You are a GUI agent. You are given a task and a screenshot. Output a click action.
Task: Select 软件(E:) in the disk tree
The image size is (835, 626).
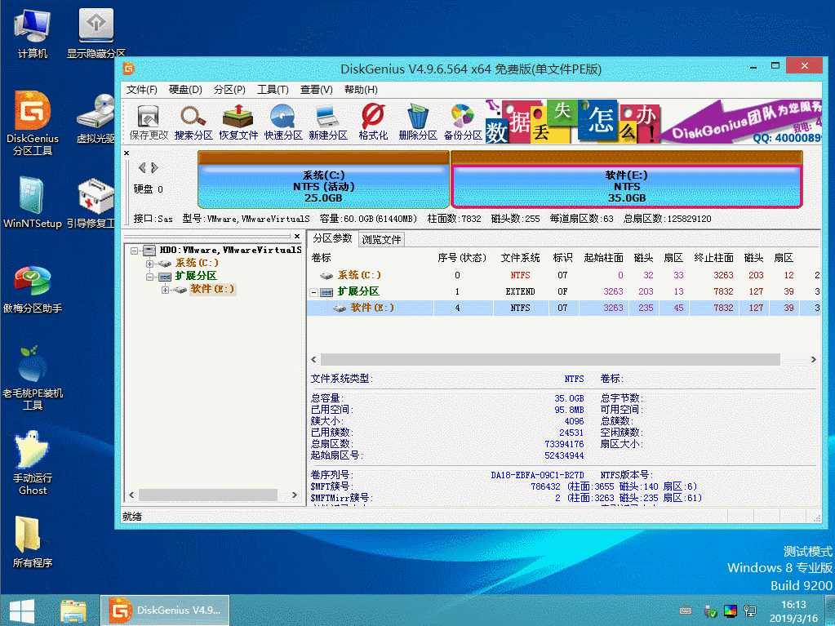click(x=212, y=289)
